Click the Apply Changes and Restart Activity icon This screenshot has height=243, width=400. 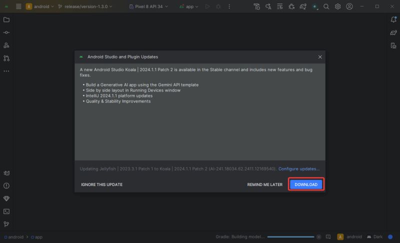point(256,6)
